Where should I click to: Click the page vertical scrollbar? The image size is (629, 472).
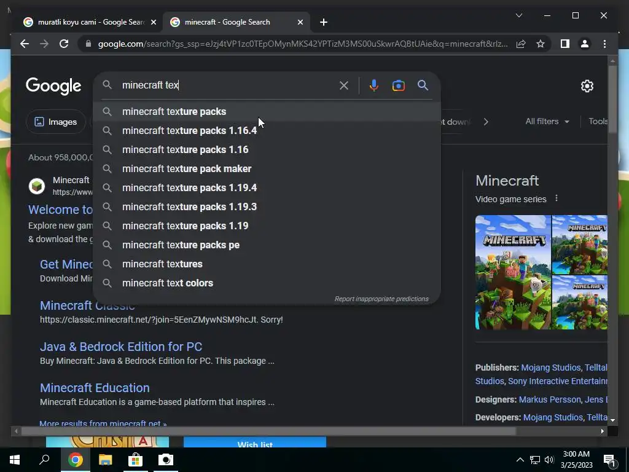612,99
